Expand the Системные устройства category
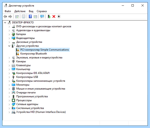Viewport: 150px width, 128px height. click(x=9, y=108)
